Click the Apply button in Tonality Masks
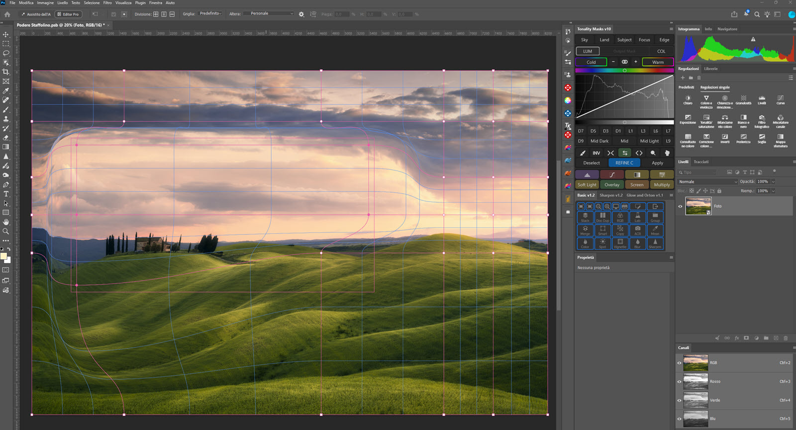Viewport: 796px width, 430px height. click(657, 163)
